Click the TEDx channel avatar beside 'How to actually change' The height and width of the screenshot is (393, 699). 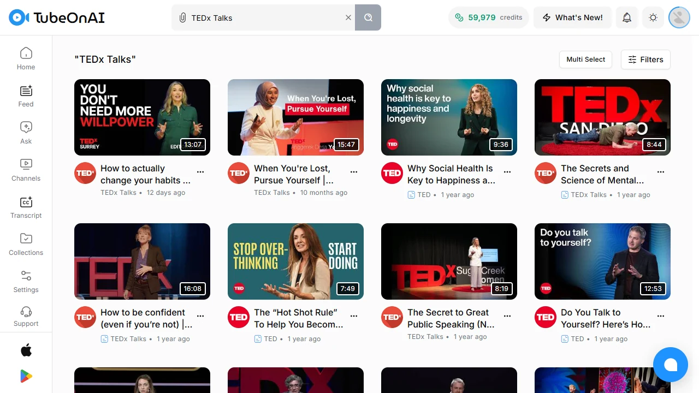[85, 173]
